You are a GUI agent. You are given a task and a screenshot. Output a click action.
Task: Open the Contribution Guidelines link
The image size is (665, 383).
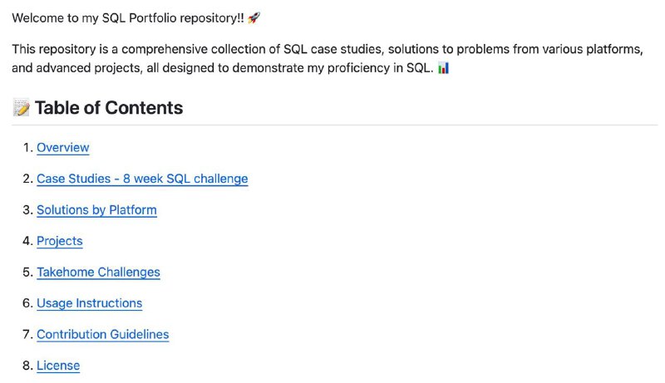102,334
